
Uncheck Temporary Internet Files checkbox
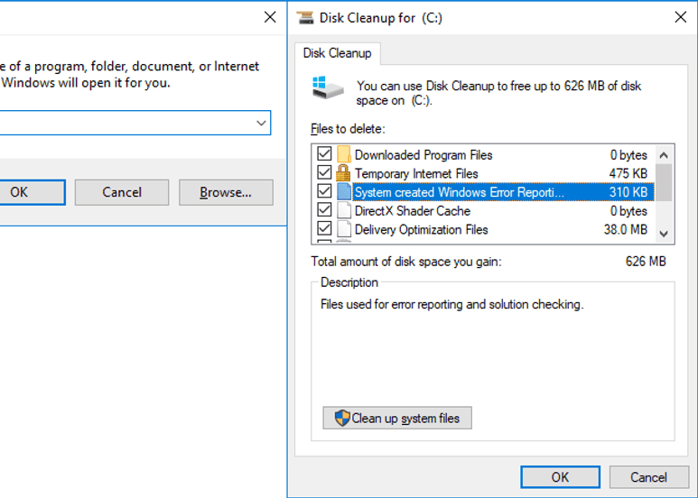(324, 172)
